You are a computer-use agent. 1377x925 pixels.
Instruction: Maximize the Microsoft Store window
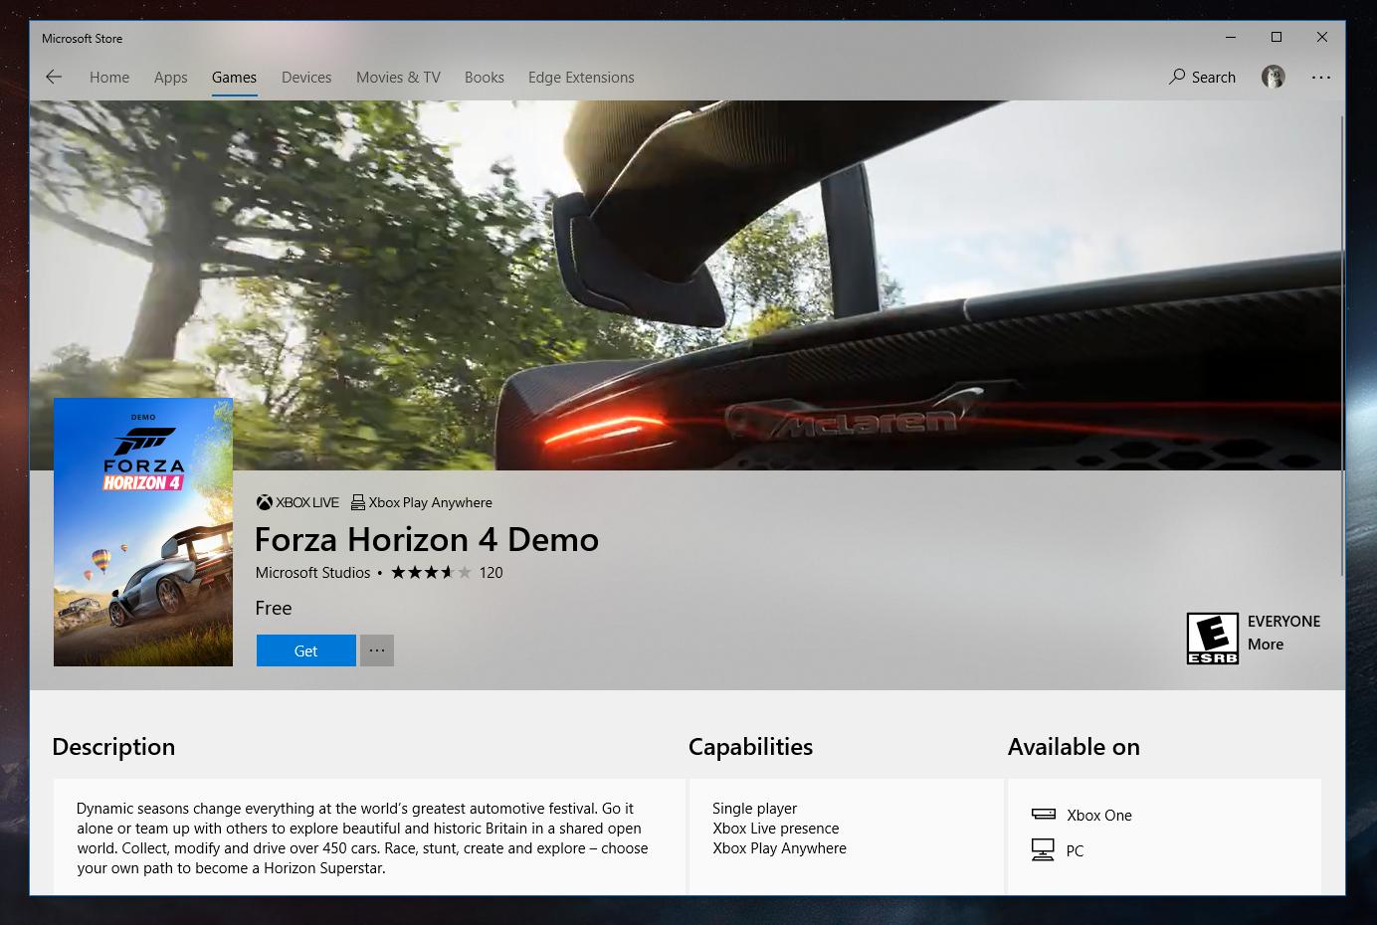pos(1277,38)
